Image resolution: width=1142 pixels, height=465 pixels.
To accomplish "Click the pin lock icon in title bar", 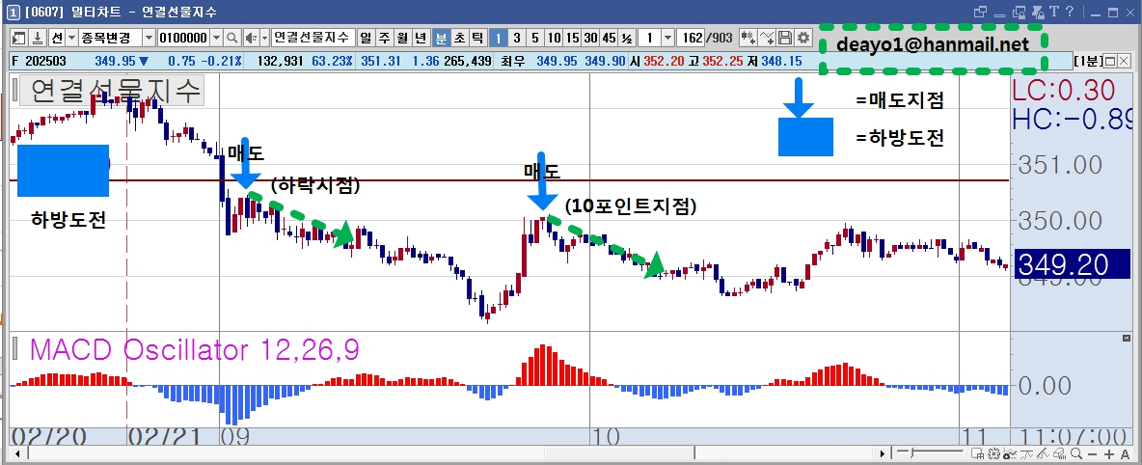I will pyautogui.click(x=1038, y=12).
